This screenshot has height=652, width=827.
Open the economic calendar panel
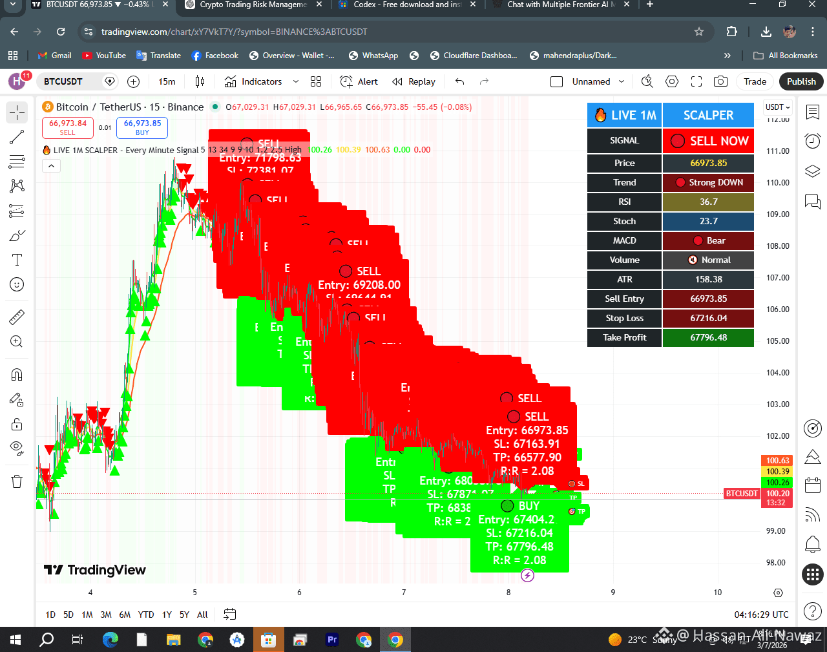pyautogui.click(x=813, y=485)
